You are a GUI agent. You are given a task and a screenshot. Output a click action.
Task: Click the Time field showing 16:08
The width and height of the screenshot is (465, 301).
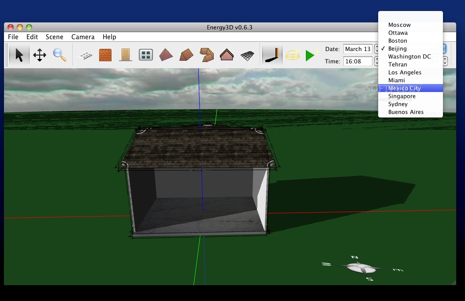(357, 61)
